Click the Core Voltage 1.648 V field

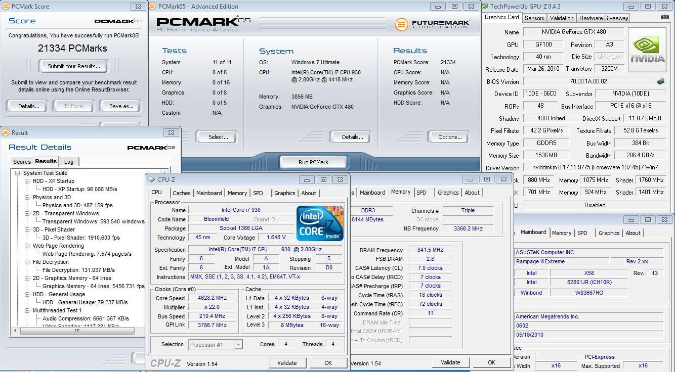276,237
